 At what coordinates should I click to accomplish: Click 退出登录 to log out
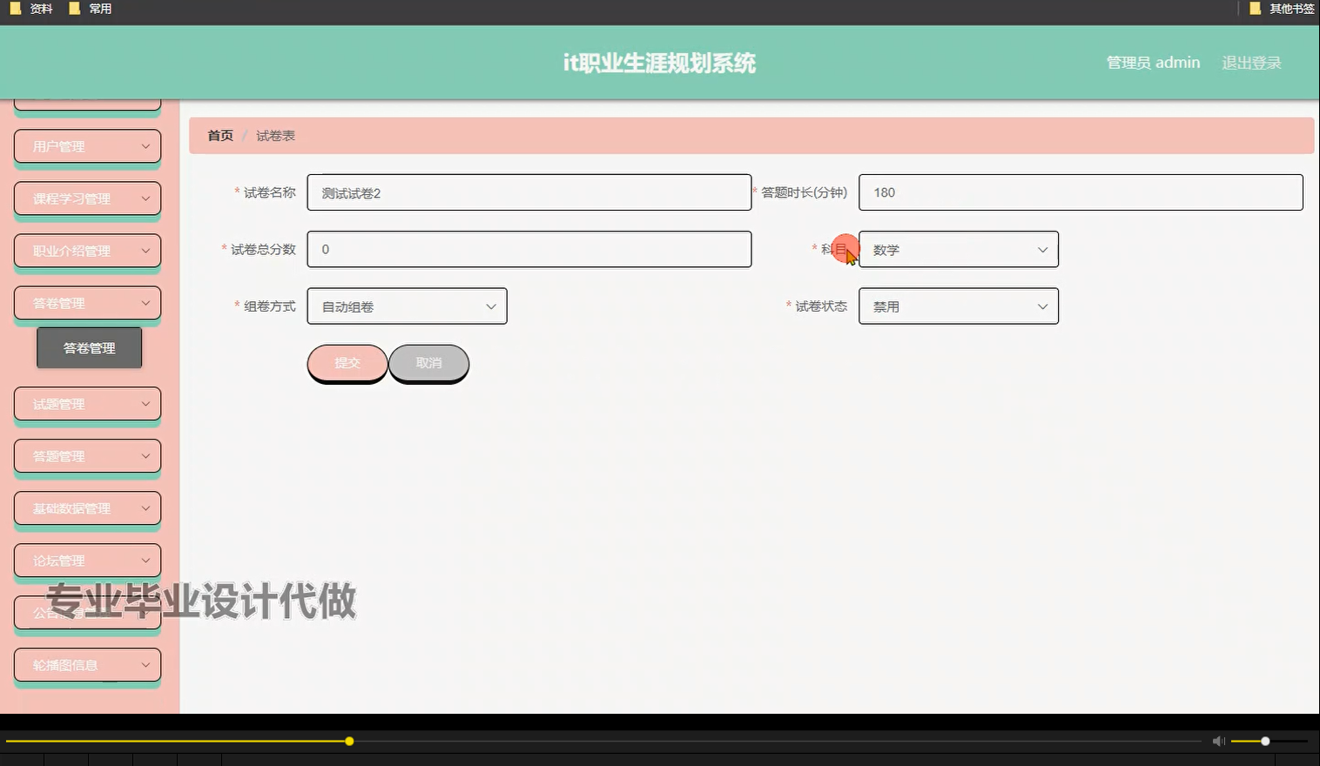[1251, 62]
